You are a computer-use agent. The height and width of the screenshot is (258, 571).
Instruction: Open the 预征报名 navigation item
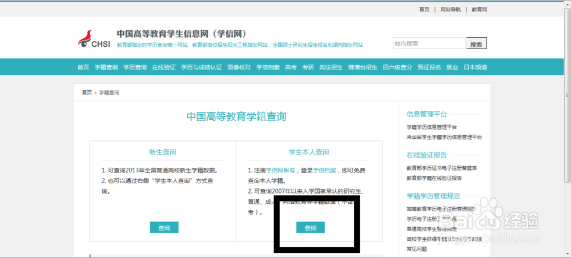429,67
